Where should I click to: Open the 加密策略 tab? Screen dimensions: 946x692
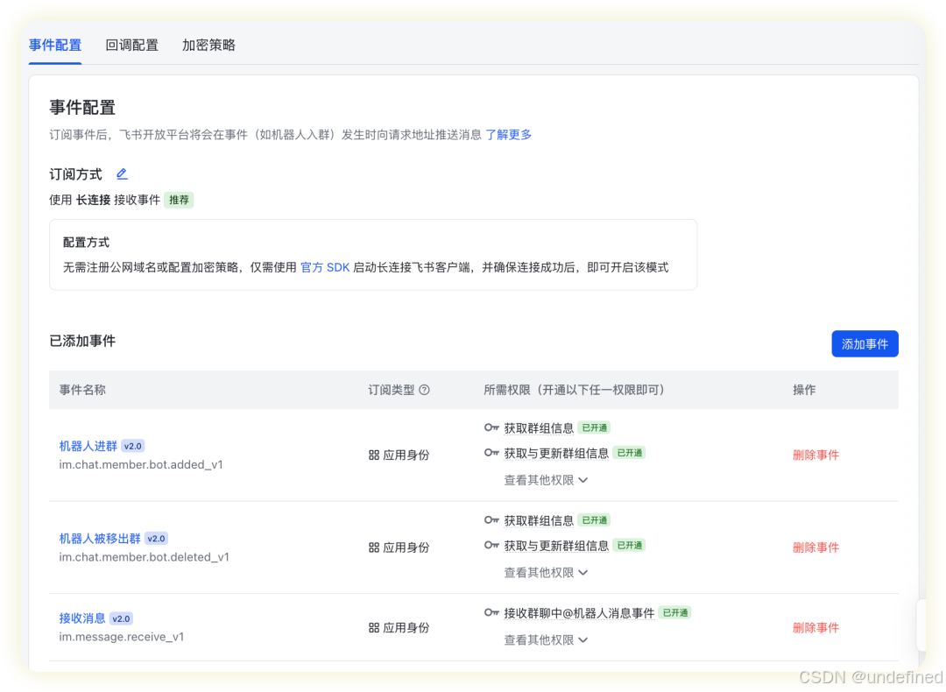[x=208, y=45]
